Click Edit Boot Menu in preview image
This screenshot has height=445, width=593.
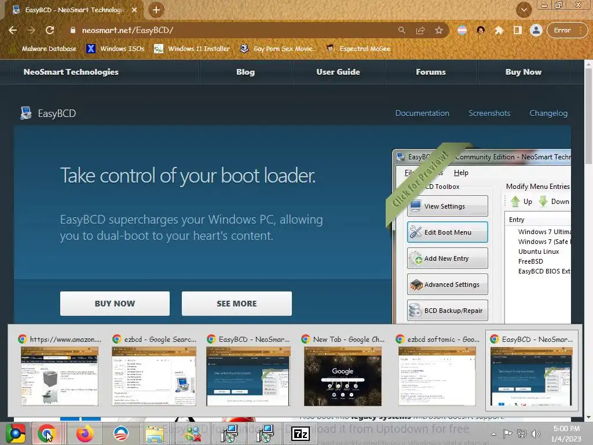pos(448,232)
